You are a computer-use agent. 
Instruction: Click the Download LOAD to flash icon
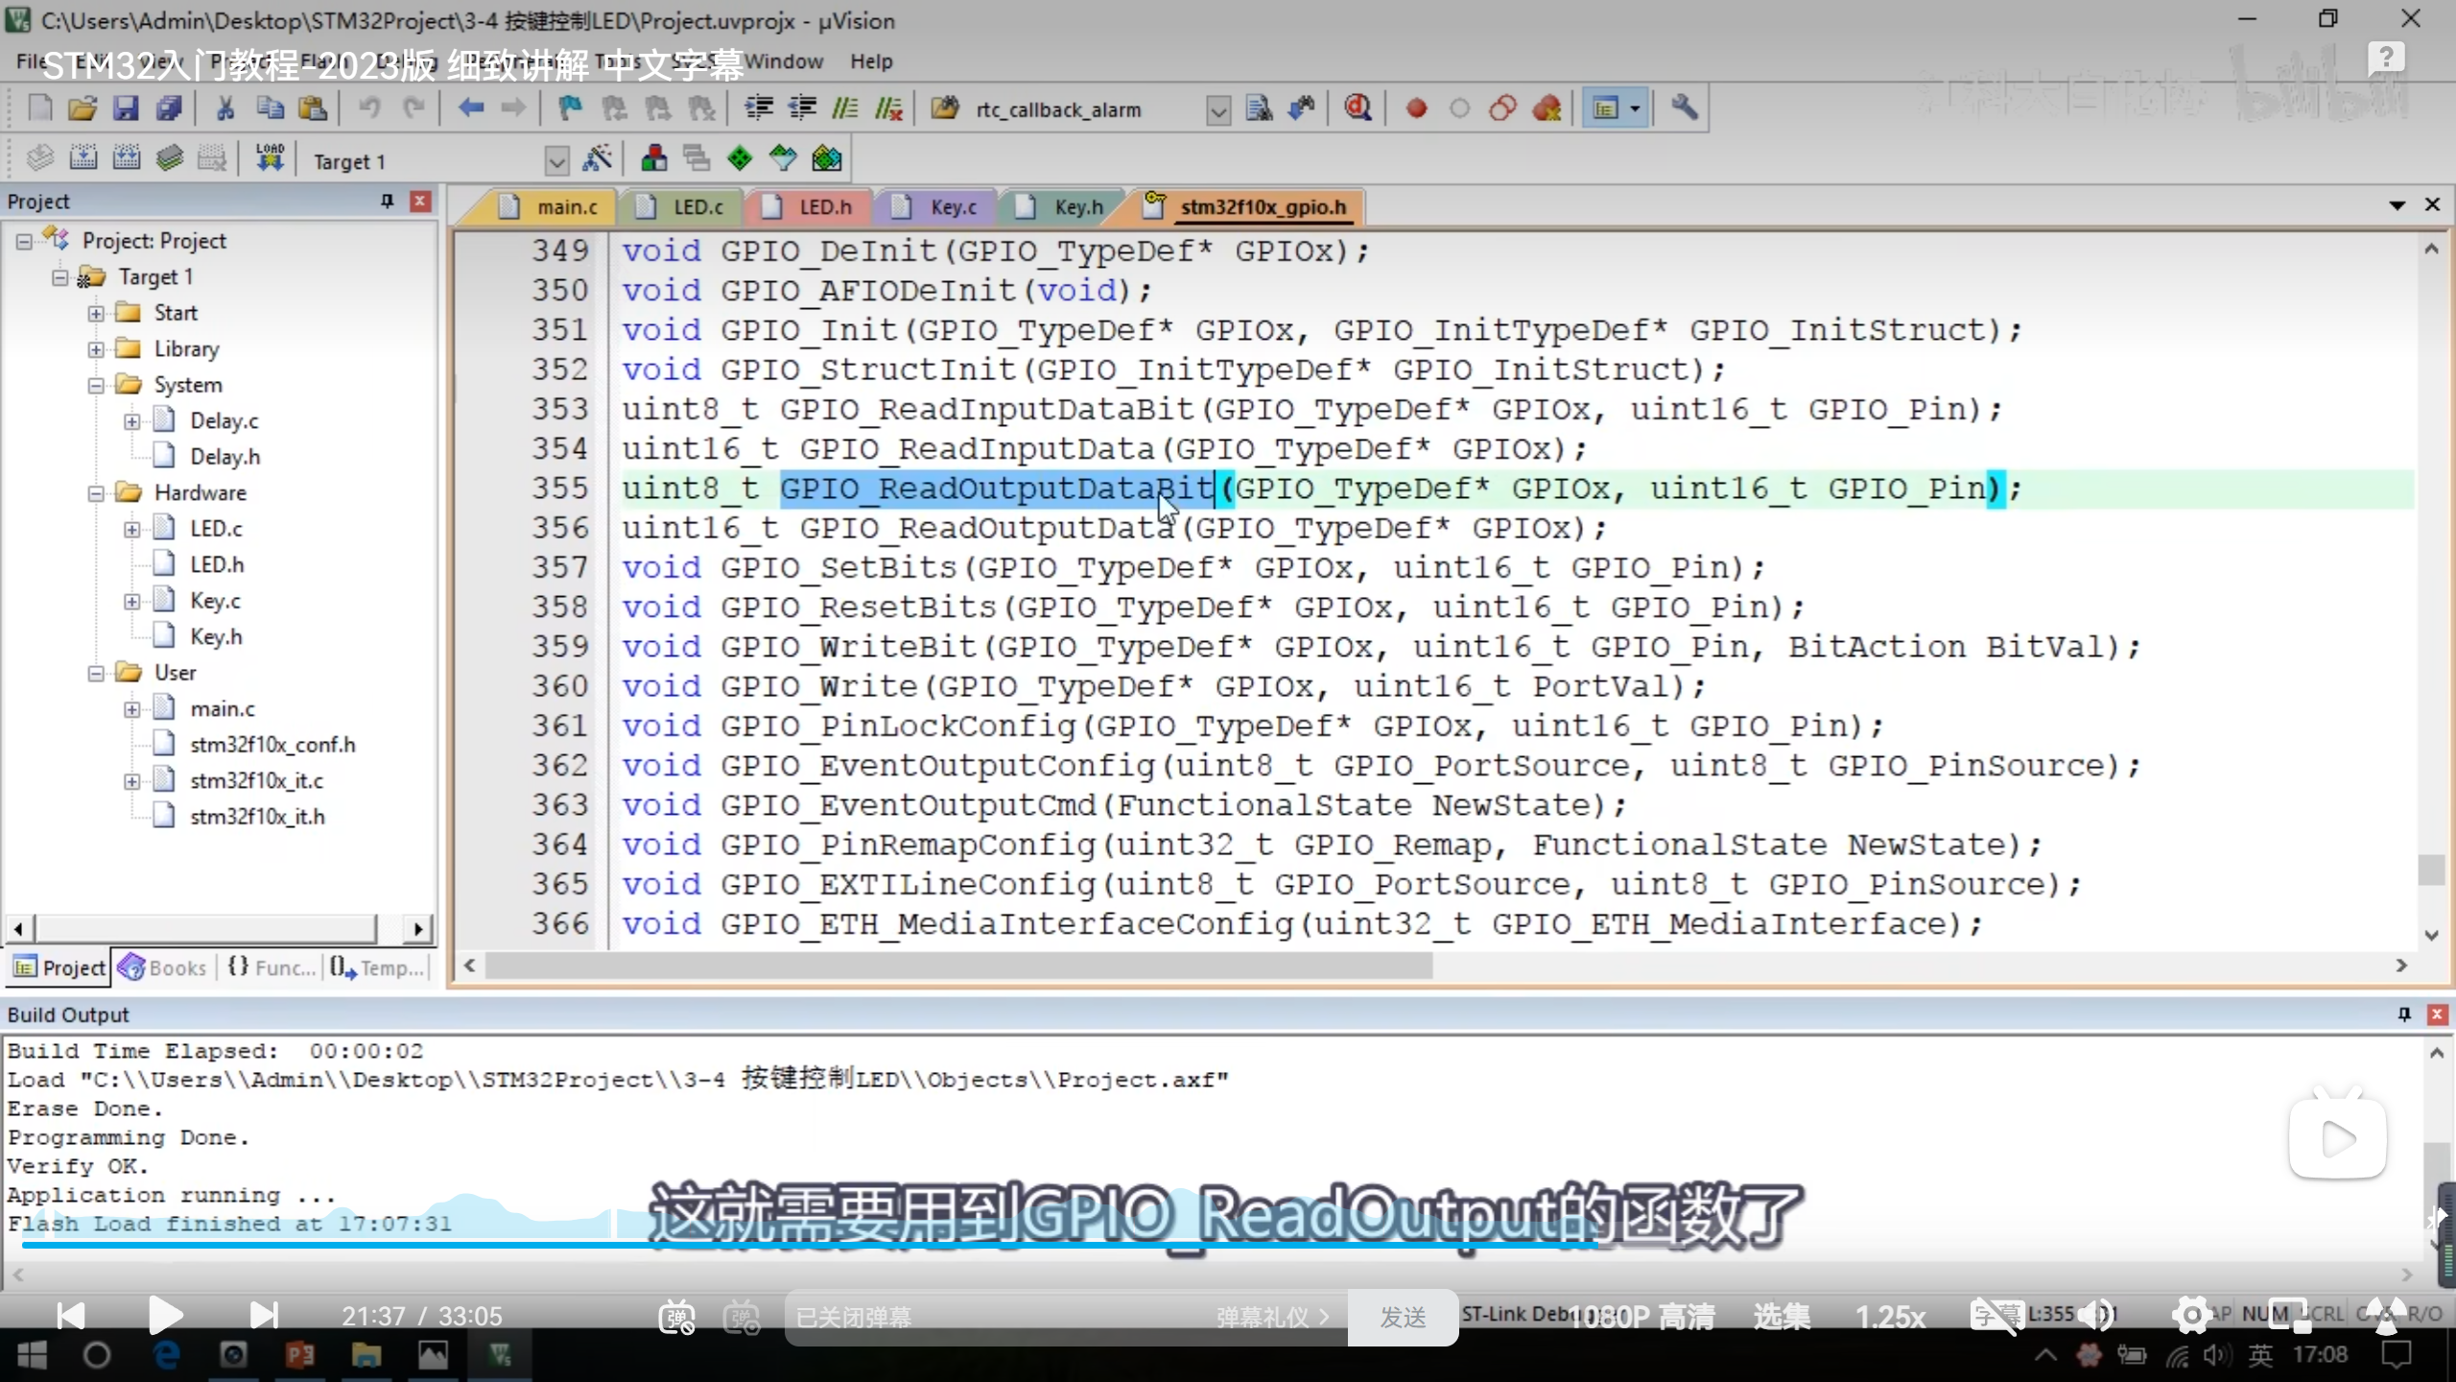click(270, 158)
